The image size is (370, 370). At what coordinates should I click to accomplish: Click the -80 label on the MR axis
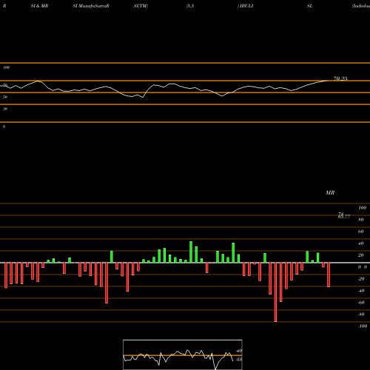click(361, 314)
